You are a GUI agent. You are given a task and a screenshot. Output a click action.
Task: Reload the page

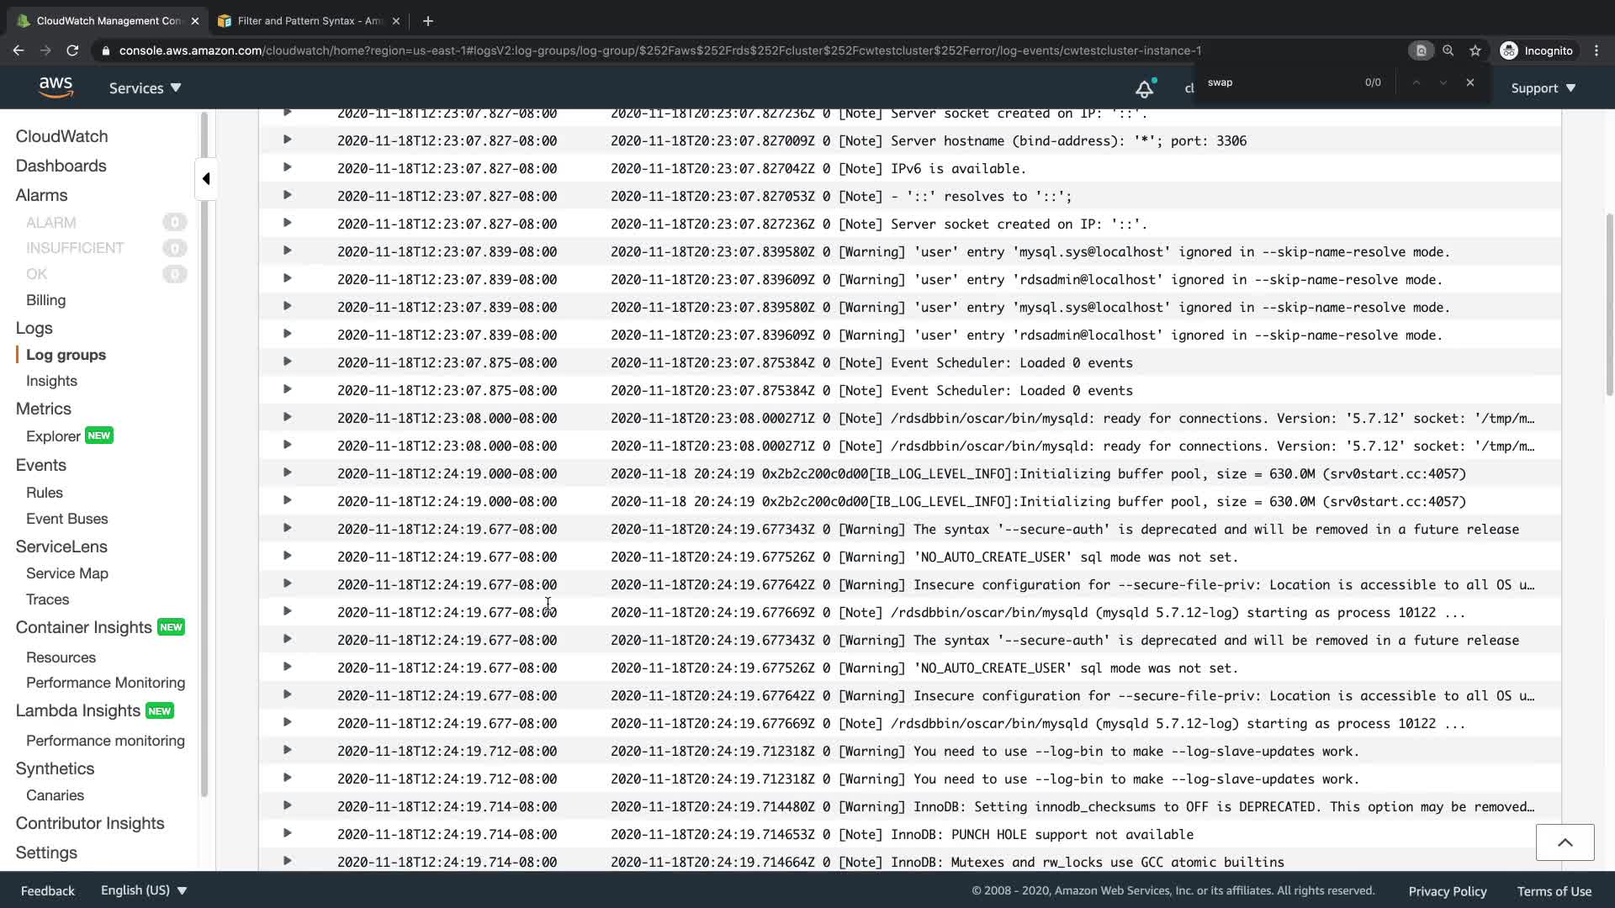[72, 50]
